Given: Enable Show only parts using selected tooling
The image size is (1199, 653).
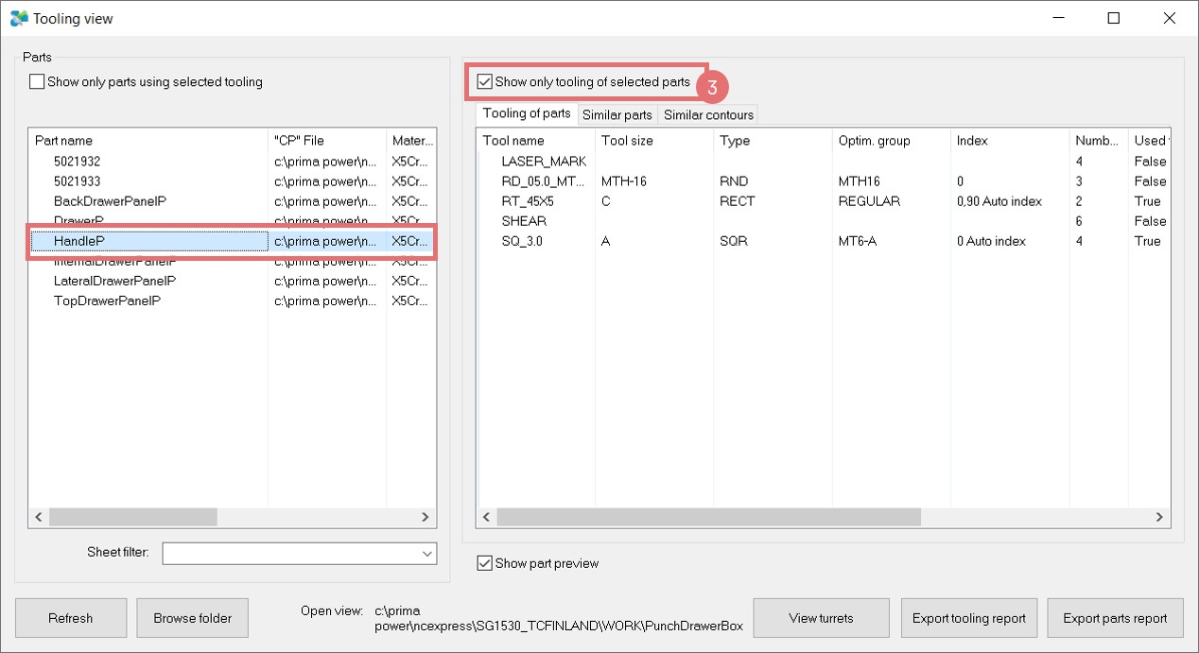Looking at the screenshot, I should tap(38, 82).
